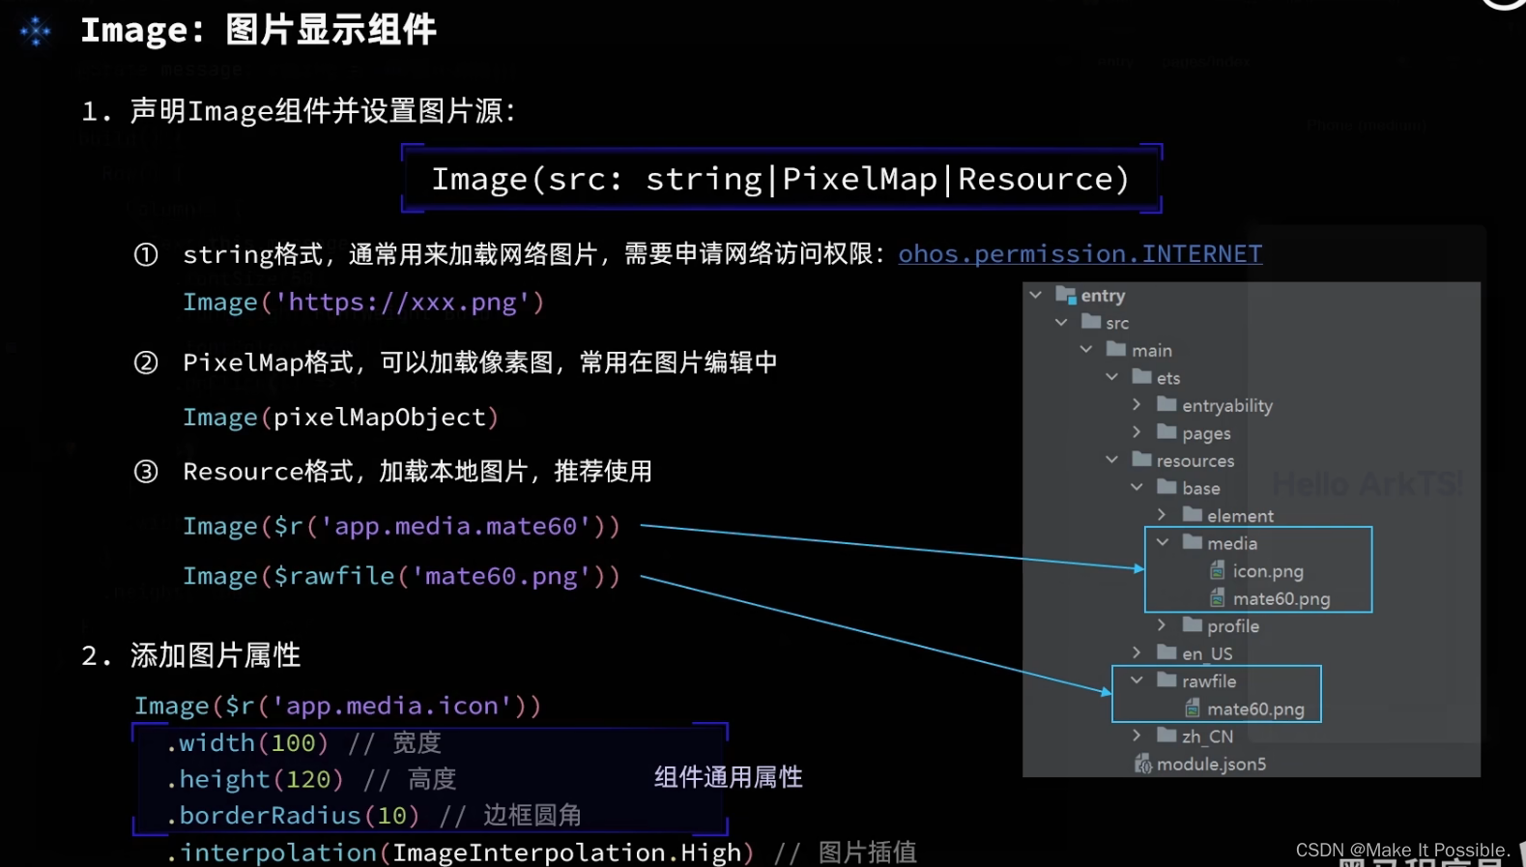Select the main tree row label

pos(1152,350)
